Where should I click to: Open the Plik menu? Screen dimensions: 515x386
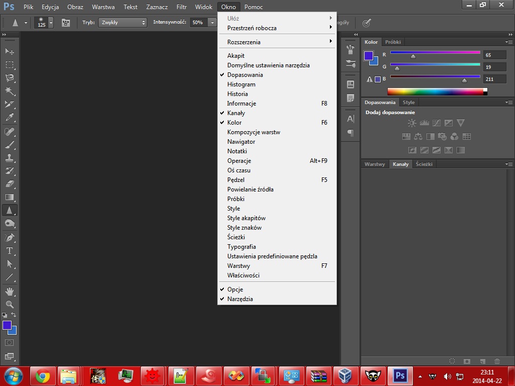28,7
